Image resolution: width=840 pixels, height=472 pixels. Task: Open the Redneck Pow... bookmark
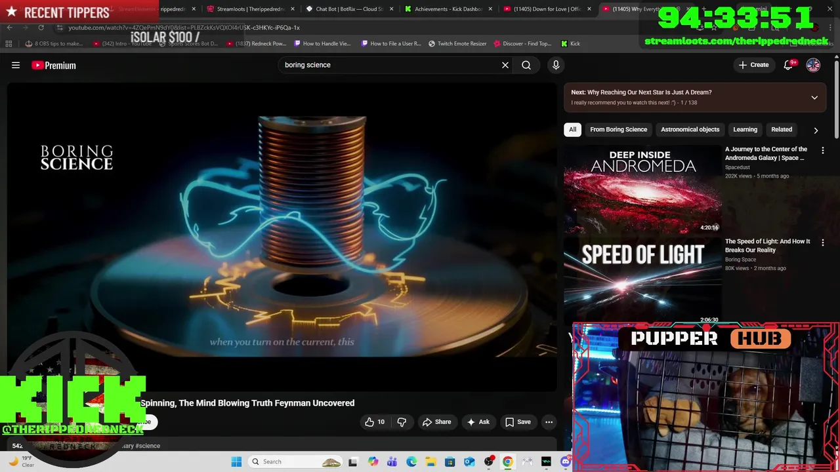point(257,44)
